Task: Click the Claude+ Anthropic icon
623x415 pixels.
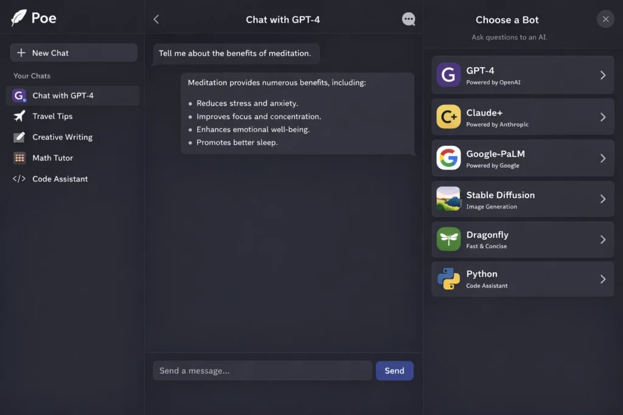Action: click(447, 116)
